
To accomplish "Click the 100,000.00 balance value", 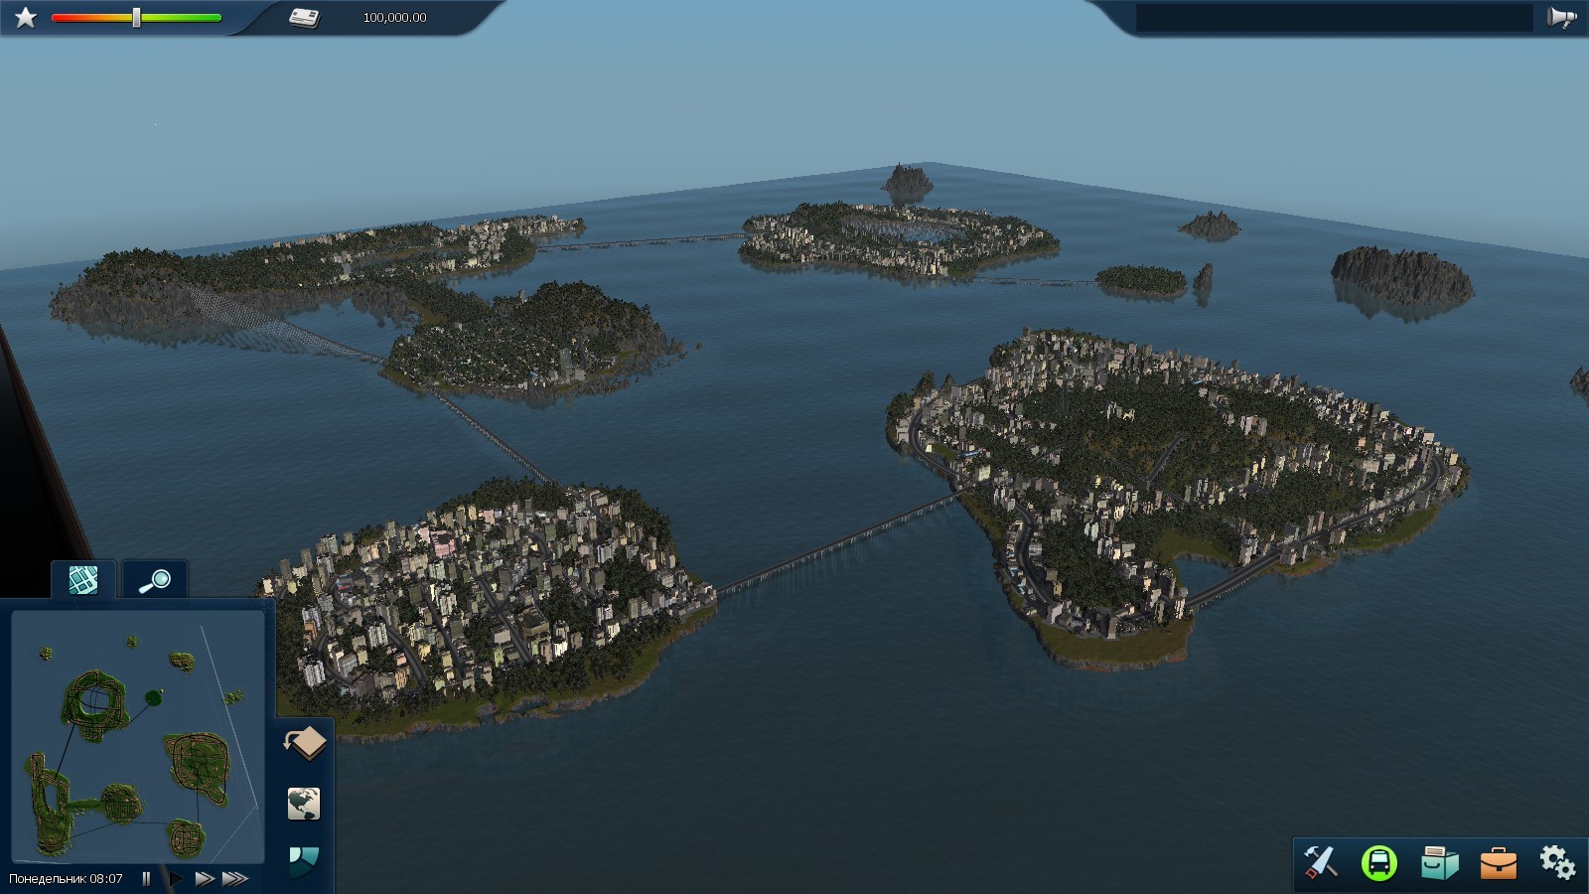I will coord(394,18).
